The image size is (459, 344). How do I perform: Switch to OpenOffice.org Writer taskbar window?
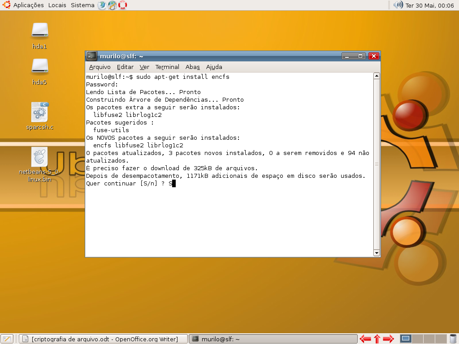(104, 339)
